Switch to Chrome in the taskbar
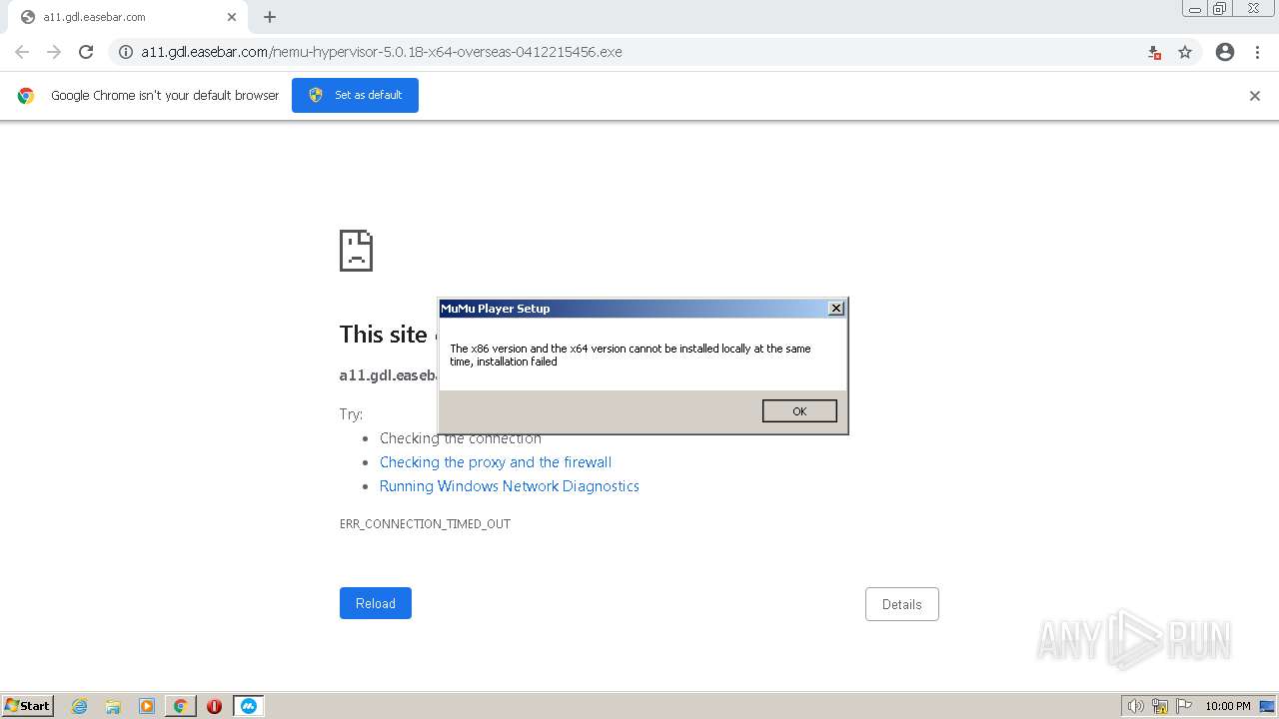This screenshot has height=719, width=1279. tap(181, 706)
